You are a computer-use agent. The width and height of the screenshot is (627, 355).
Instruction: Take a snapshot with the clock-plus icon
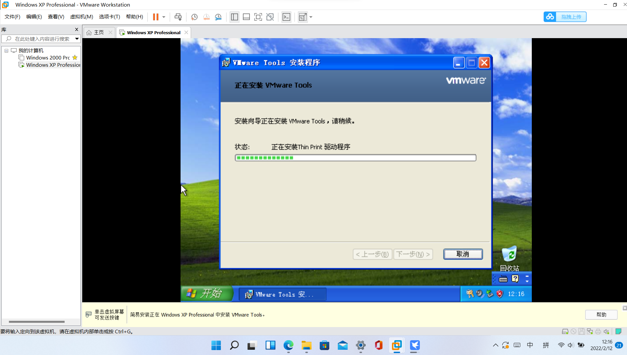click(x=194, y=17)
